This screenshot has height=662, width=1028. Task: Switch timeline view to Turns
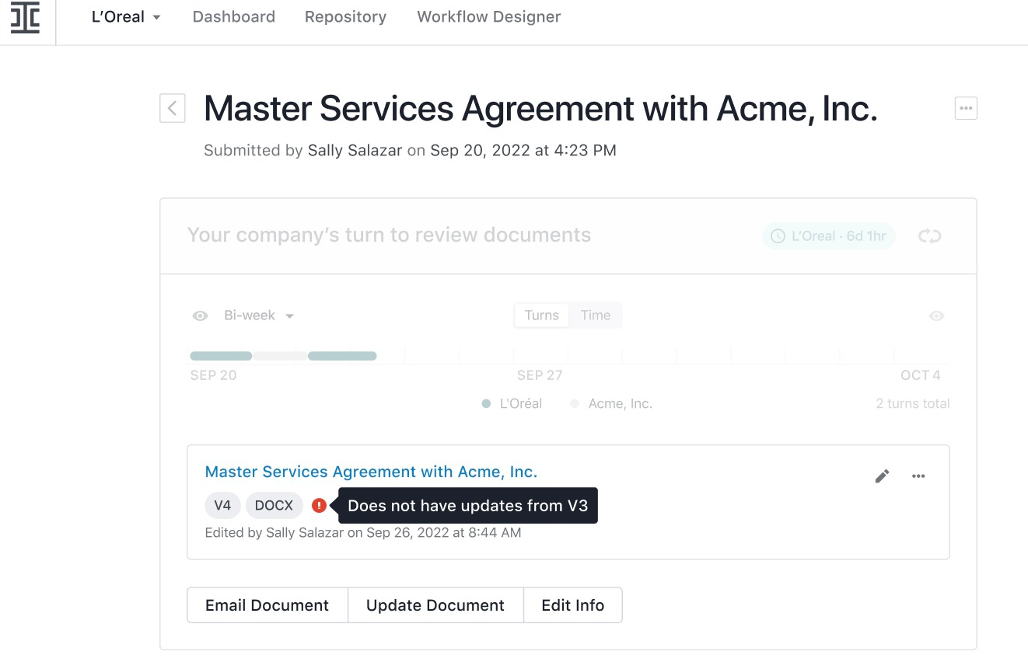(x=541, y=315)
